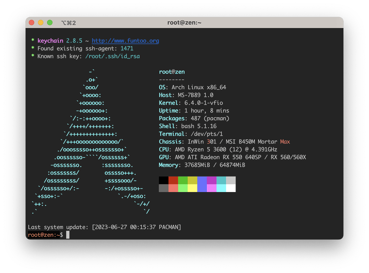Click the root@zen neofetch header

point(172,72)
